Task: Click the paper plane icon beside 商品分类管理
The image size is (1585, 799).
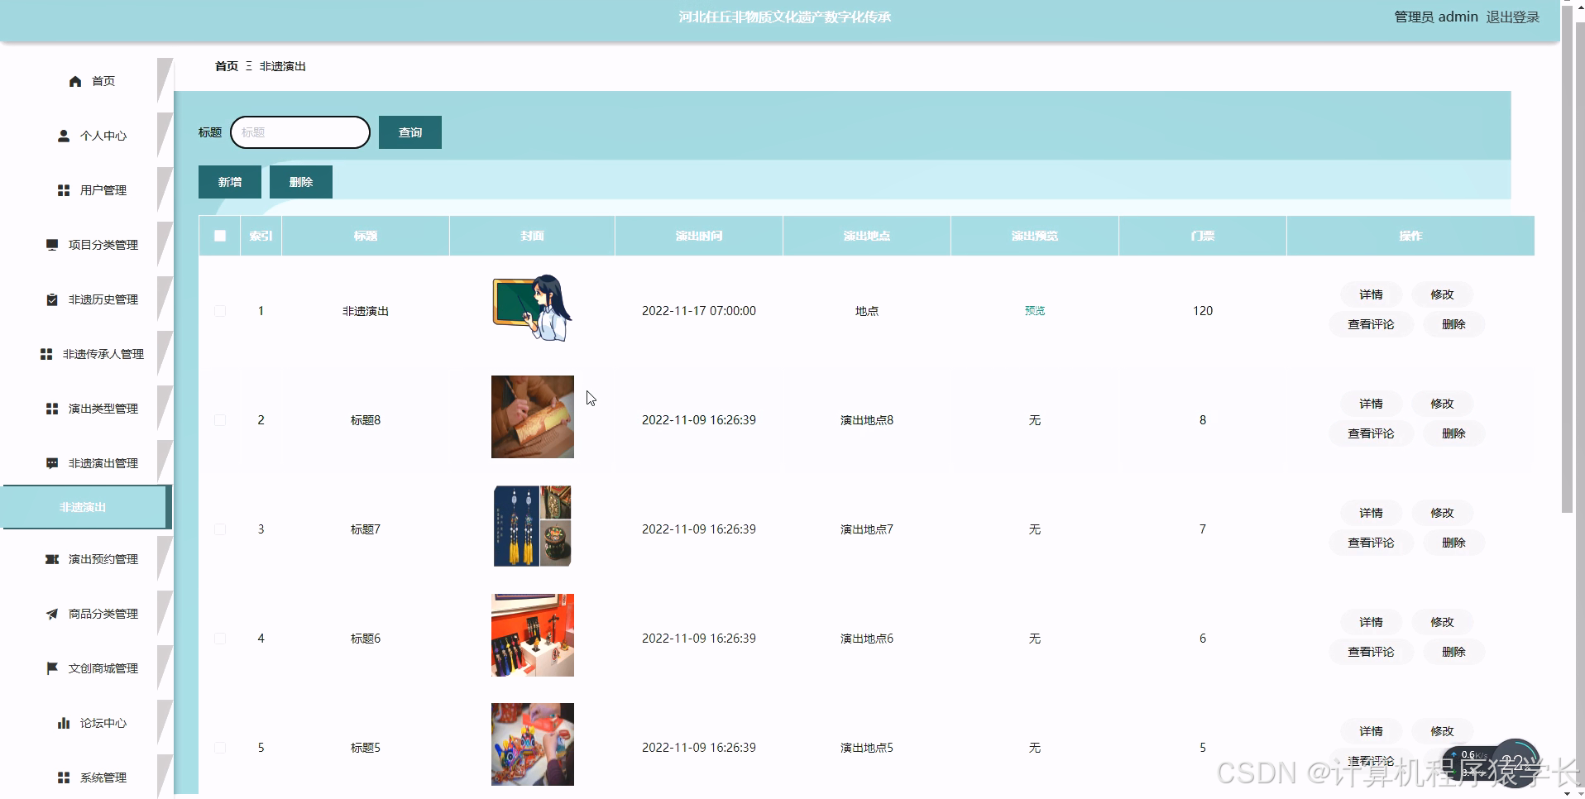Action: pos(52,614)
